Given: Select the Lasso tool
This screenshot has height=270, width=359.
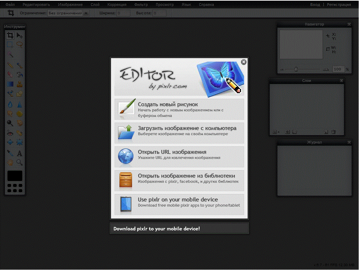Looking at the screenshot, I should click(x=20, y=45).
